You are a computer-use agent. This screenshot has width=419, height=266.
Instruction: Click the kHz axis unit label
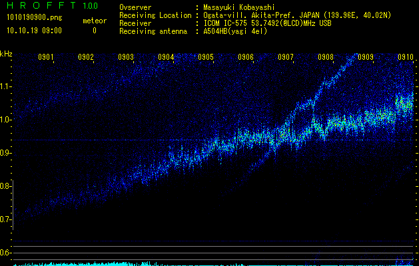pos(6,54)
